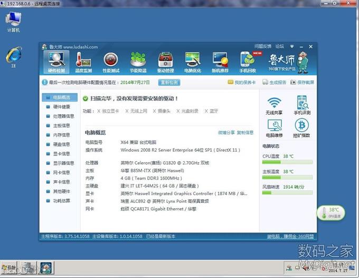
Task: Go to 显卡信息 in the sidebar
Action: pyautogui.click(x=62, y=154)
